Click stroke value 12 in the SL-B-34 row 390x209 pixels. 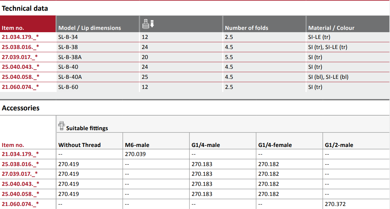click(145, 37)
